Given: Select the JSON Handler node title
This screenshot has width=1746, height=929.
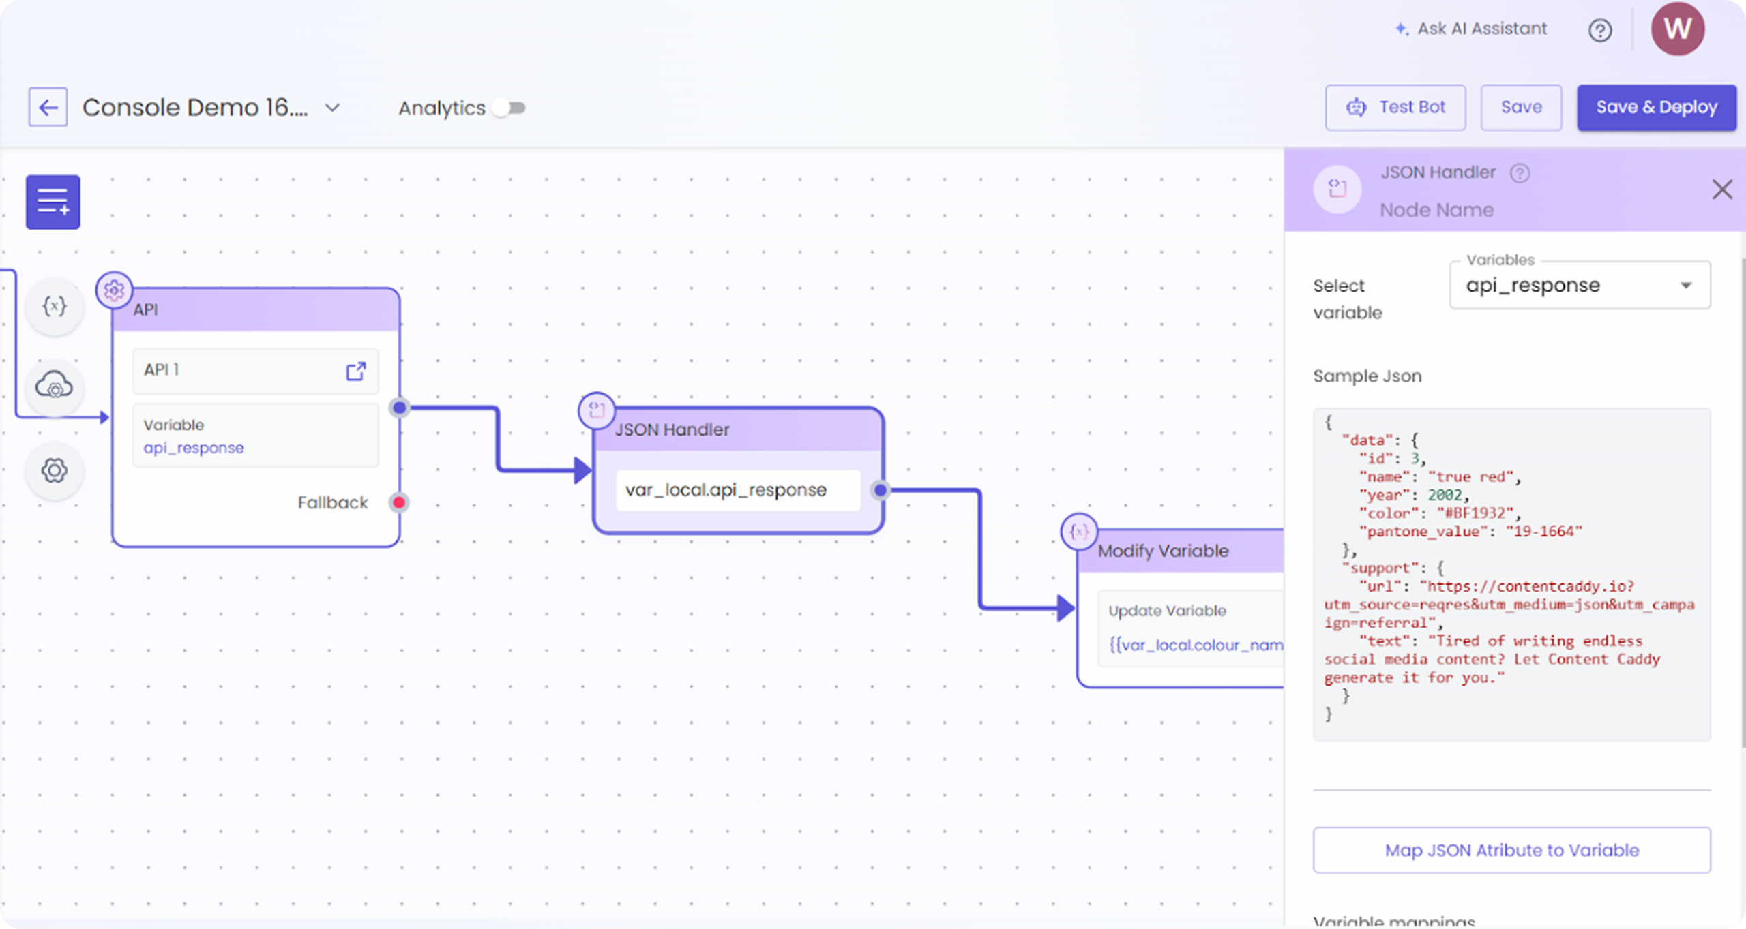Looking at the screenshot, I should [x=672, y=430].
